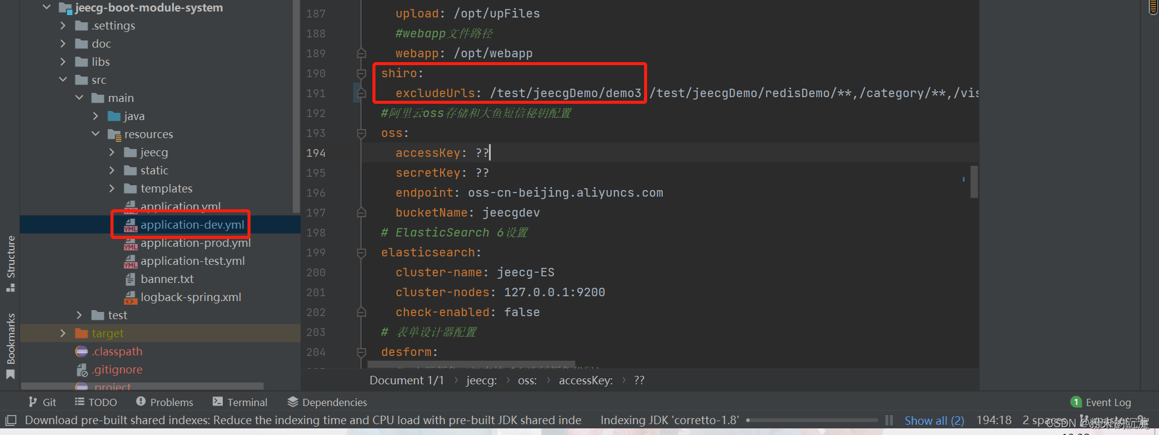Click the Terminal icon in tool window bar
This screenshot has height=435, width=1159.
[x=217, y=402]
